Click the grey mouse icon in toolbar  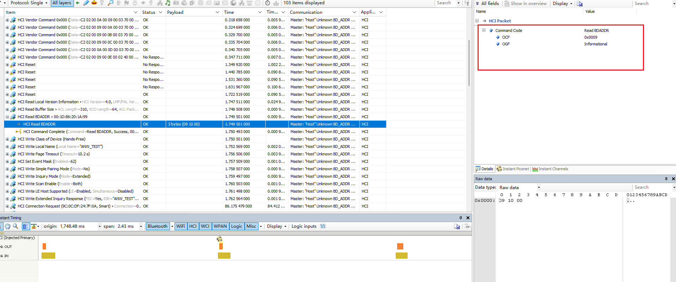pos(135,3)
